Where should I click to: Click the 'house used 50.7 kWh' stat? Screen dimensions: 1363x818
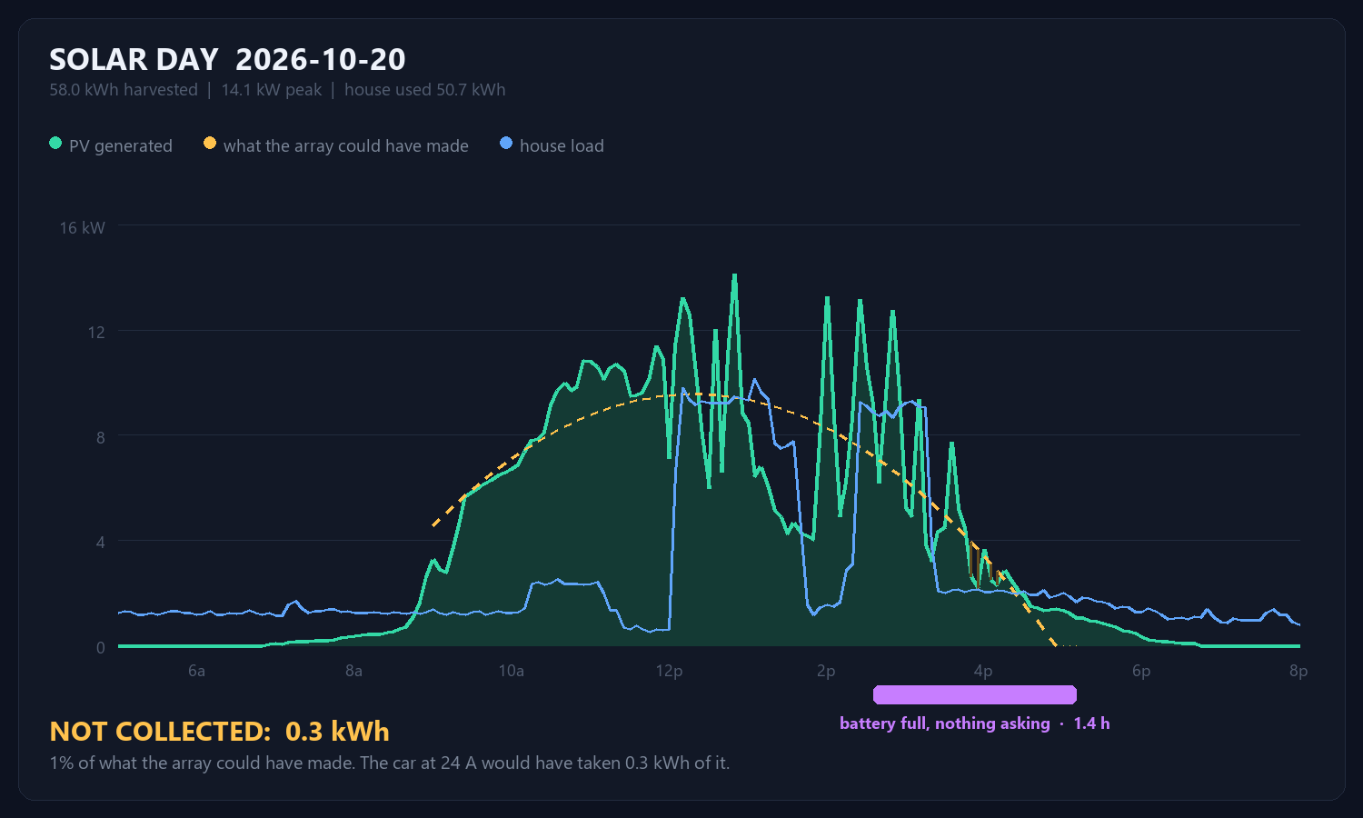(425, 90)
